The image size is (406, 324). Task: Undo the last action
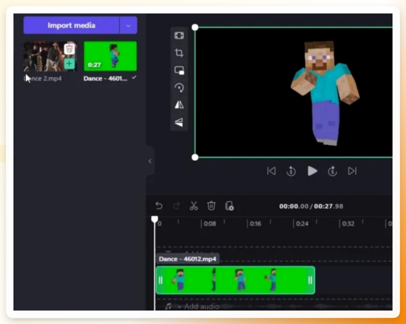click(x=159, y=206)
